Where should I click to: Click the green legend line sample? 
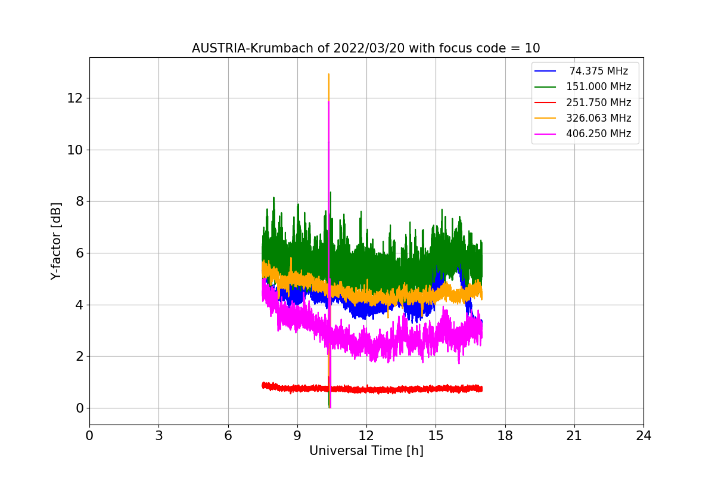pos(545,86)
